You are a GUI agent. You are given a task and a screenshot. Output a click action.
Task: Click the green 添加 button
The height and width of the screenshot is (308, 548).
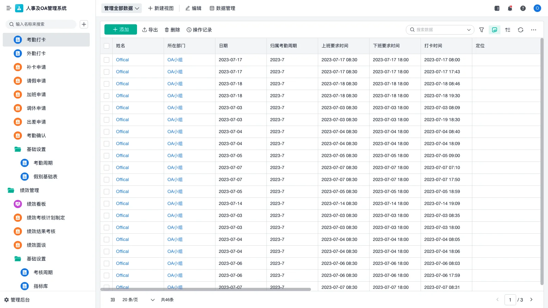121,30
